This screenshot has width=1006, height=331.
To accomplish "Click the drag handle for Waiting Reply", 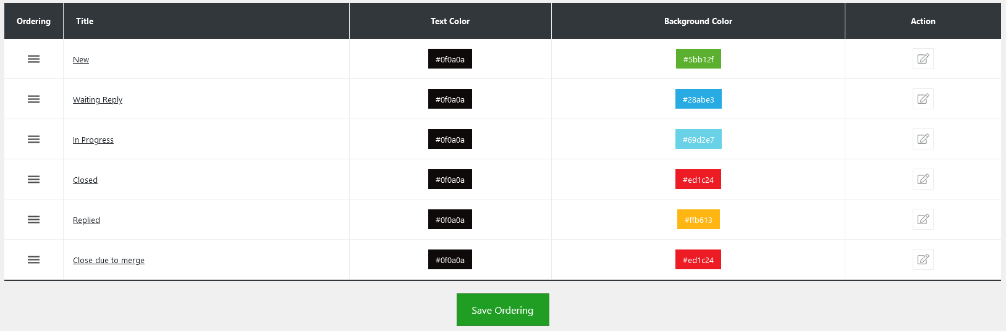I will tap(33, 99).
